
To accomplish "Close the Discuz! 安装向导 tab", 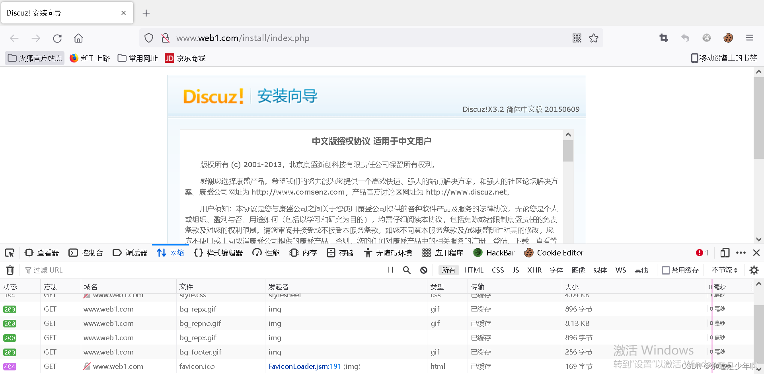I will click(x=123, y=13).
